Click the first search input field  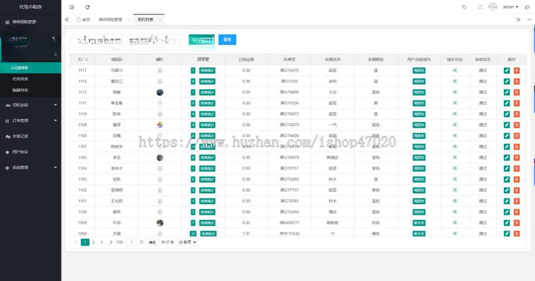click(96, 40)
